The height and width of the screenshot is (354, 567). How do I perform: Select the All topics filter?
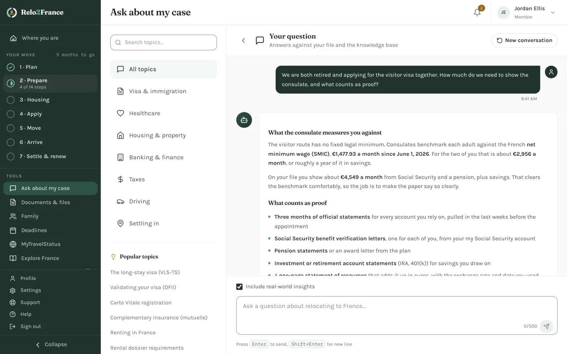[163, 69]
